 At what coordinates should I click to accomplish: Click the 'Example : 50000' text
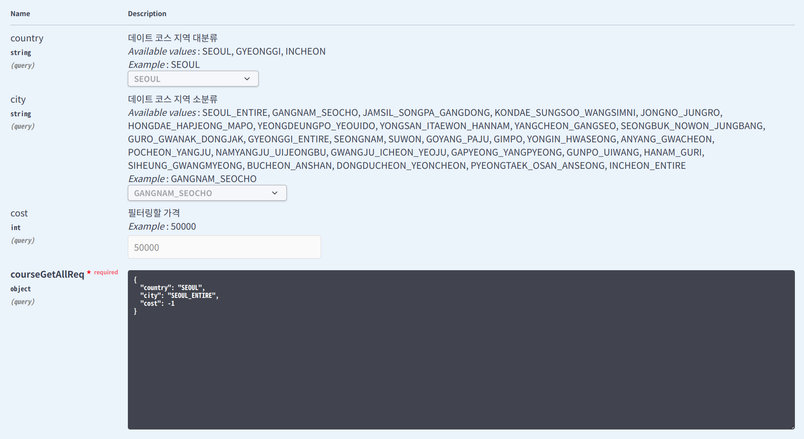click(x=162, y=227)
